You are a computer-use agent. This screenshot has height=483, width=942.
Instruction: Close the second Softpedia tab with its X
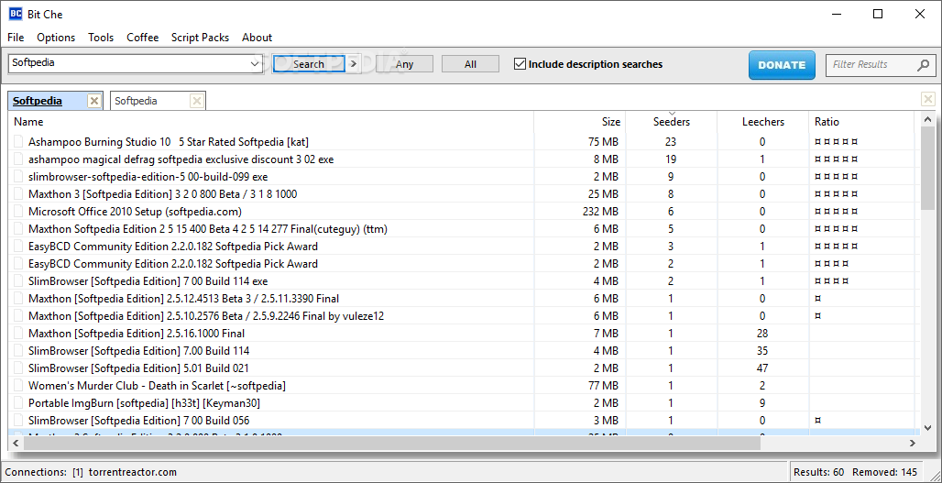[196, 101]
